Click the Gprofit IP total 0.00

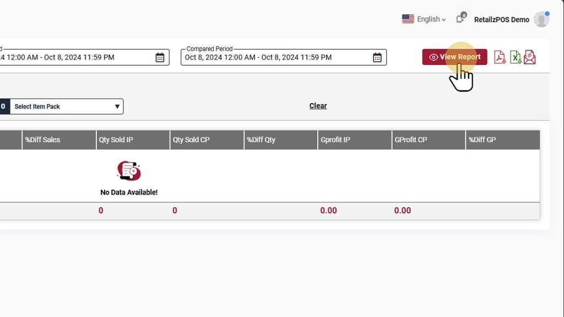[328, 211]
